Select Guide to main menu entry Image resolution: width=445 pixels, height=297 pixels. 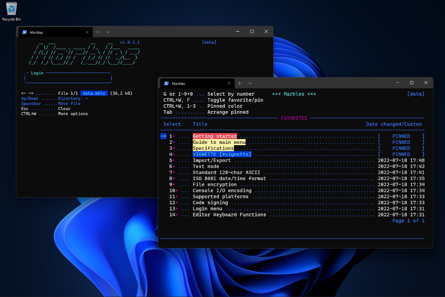tap(219, 142)
